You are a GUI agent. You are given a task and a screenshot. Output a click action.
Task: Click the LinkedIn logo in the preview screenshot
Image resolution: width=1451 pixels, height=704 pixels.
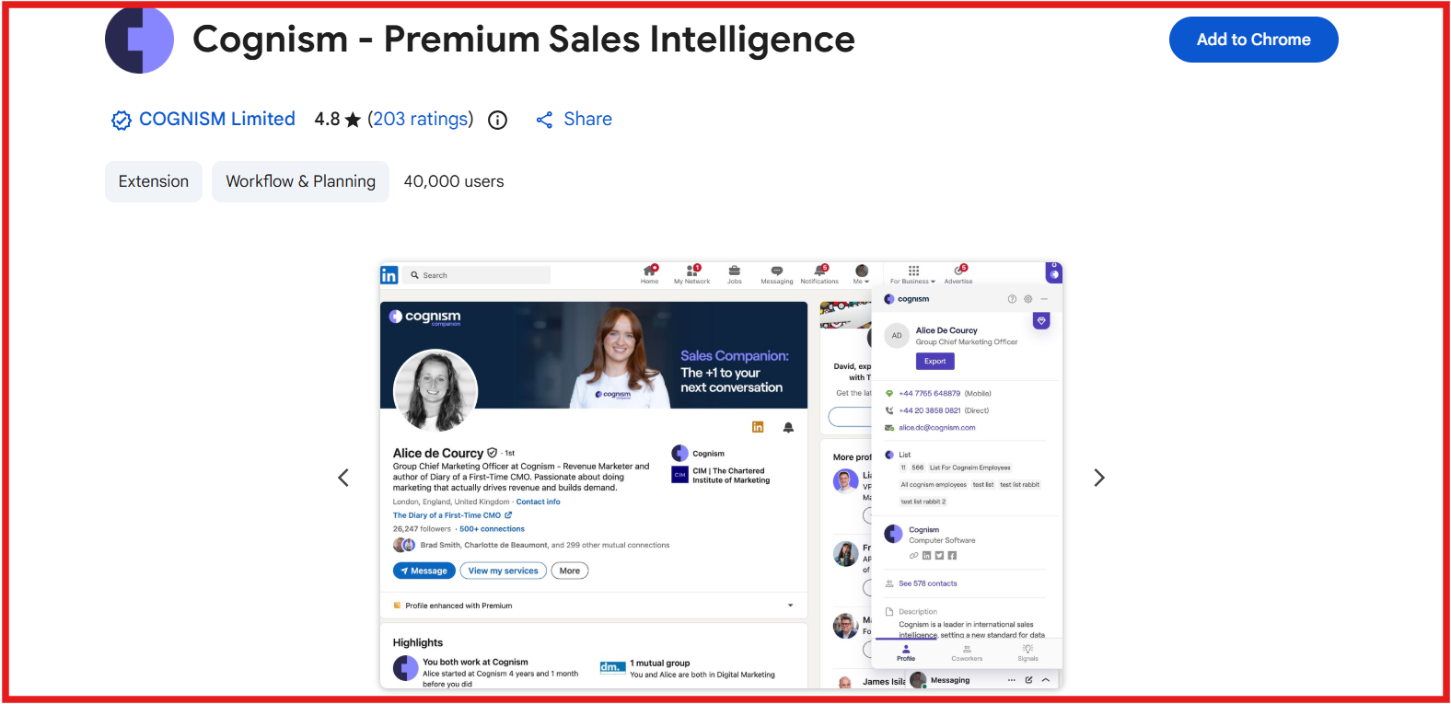[389, 275]
